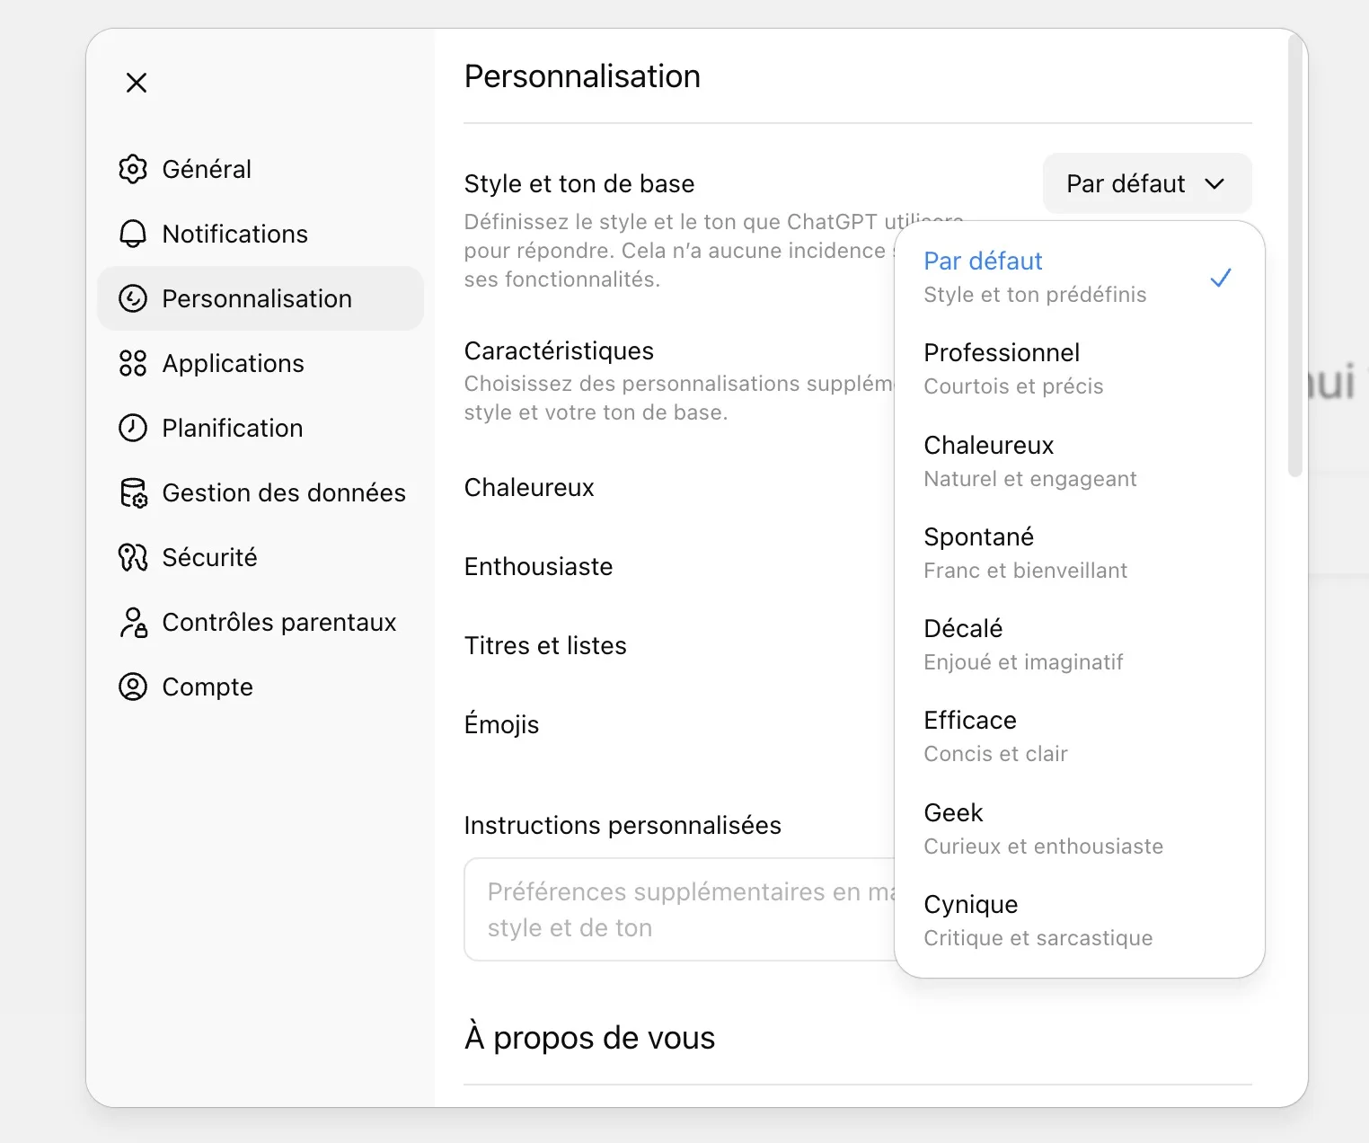Click the Compte profile icon

[x=133, y=687]
